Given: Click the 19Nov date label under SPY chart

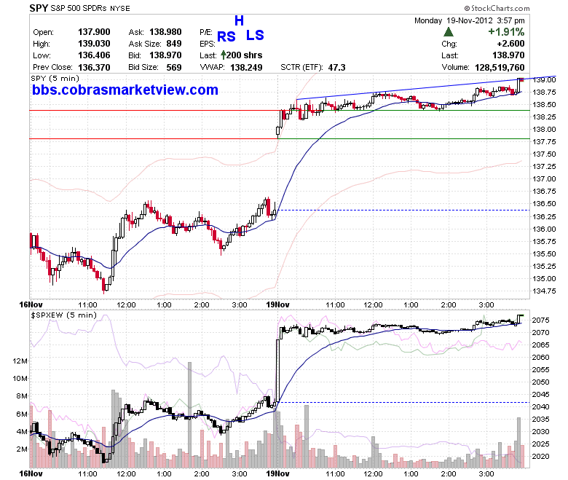Looking at the screenshot, I should coord(277,304).
